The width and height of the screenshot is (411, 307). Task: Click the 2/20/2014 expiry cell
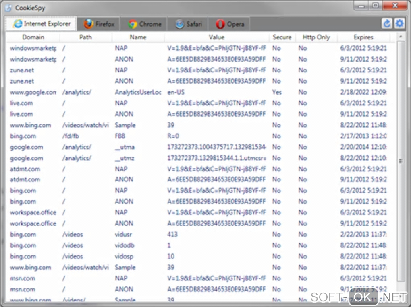point(363,147)
